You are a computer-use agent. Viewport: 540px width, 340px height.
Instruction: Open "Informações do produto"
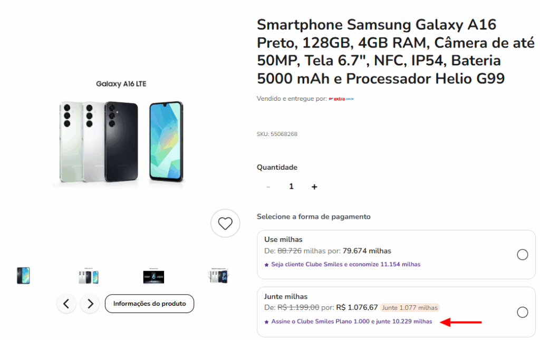pos(149,304)
